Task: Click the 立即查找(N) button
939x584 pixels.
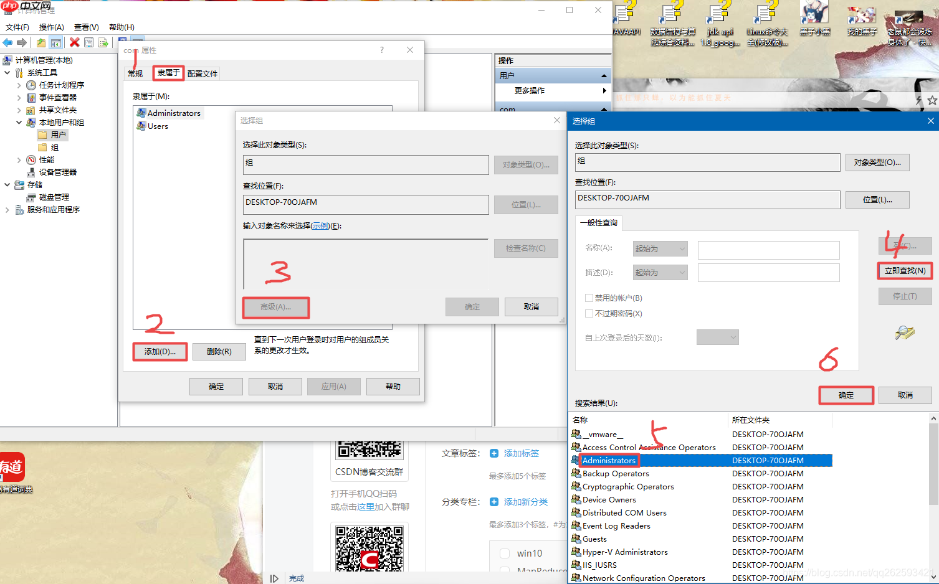Action: pos(905,271)
